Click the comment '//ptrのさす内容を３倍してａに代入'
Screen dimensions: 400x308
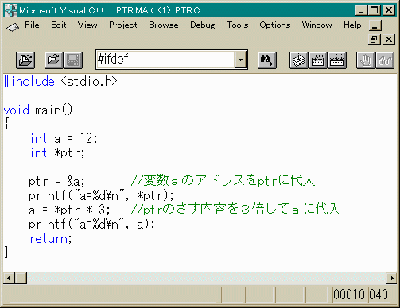(x=235, y=209)
